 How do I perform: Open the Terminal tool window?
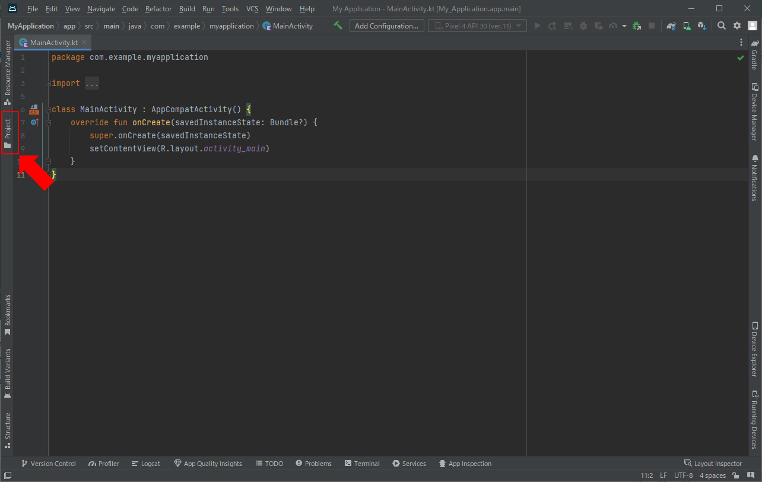363,464
